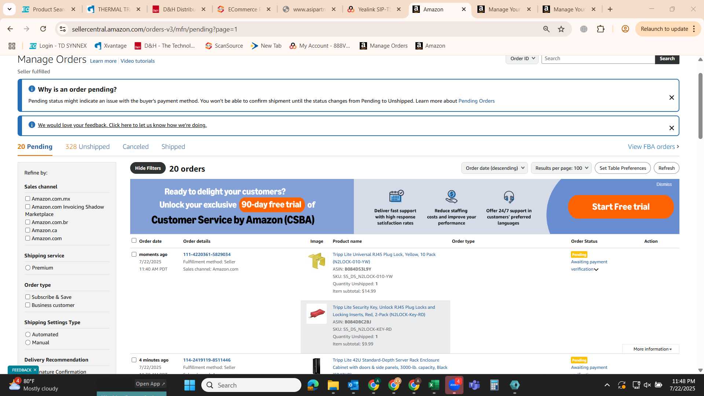Open Windows Start menu
Image resolution: width=704 pixels, height=396 pixels.
[190, 385]
